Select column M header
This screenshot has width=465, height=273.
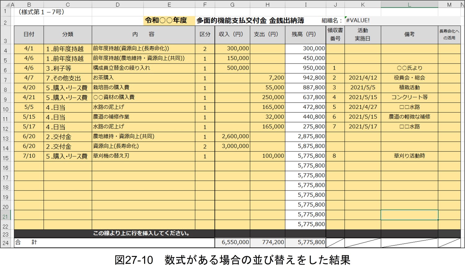pyautogui.click(x=449, y=5)
